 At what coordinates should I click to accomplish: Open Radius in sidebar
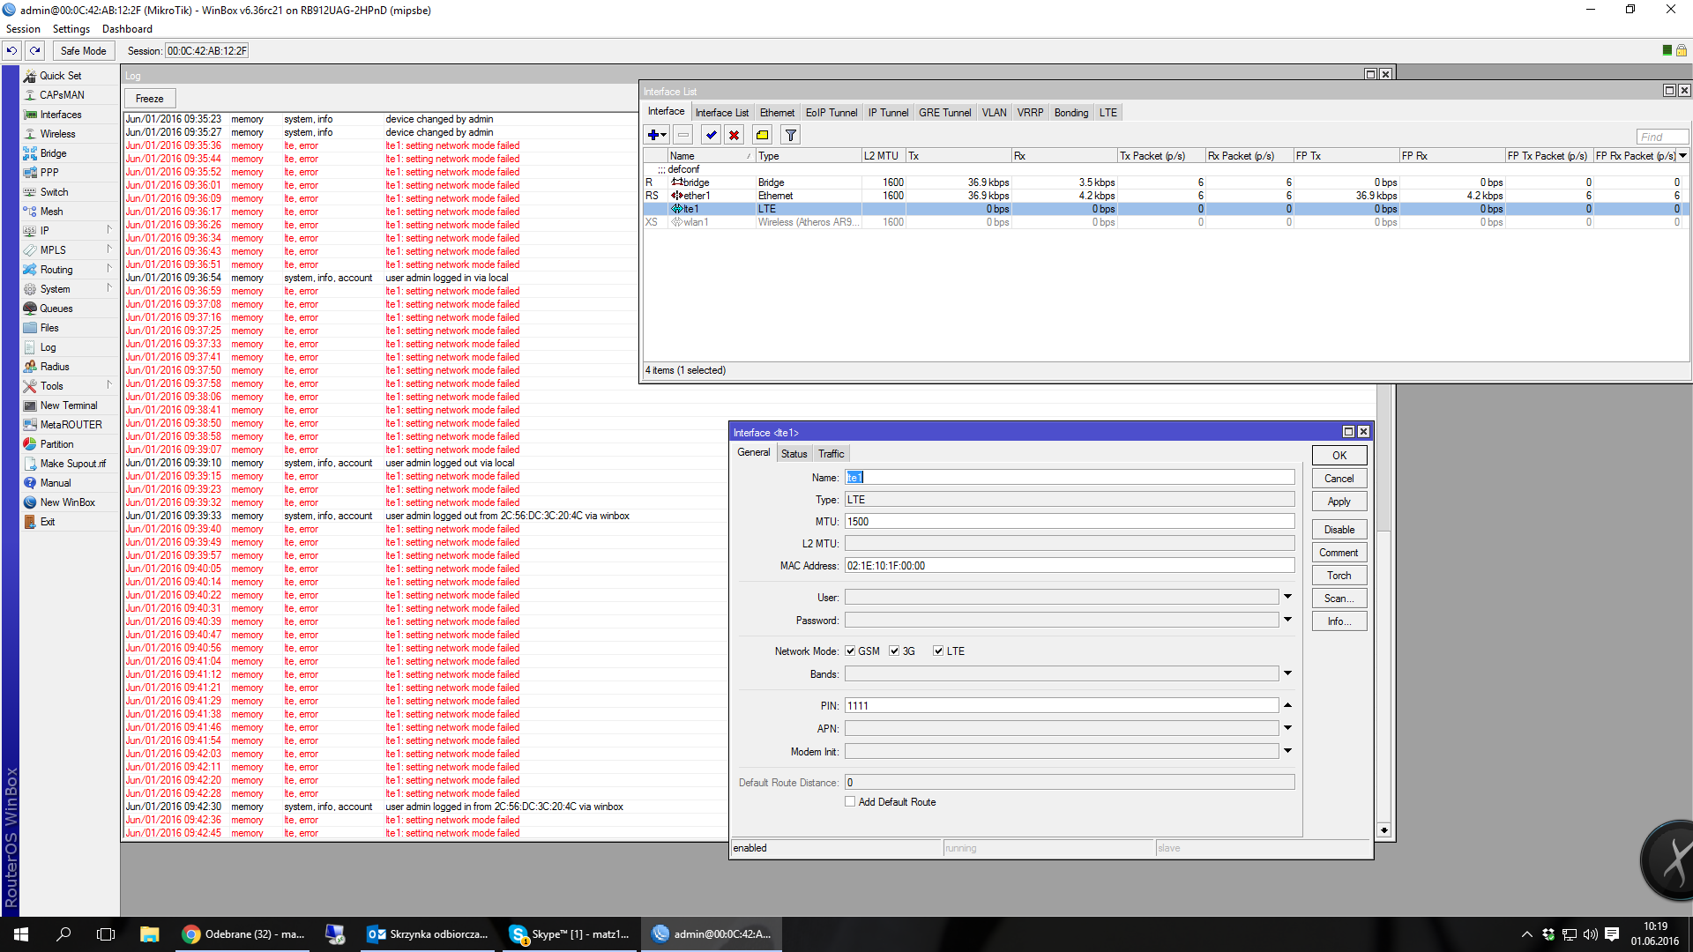tap(54, 367)
